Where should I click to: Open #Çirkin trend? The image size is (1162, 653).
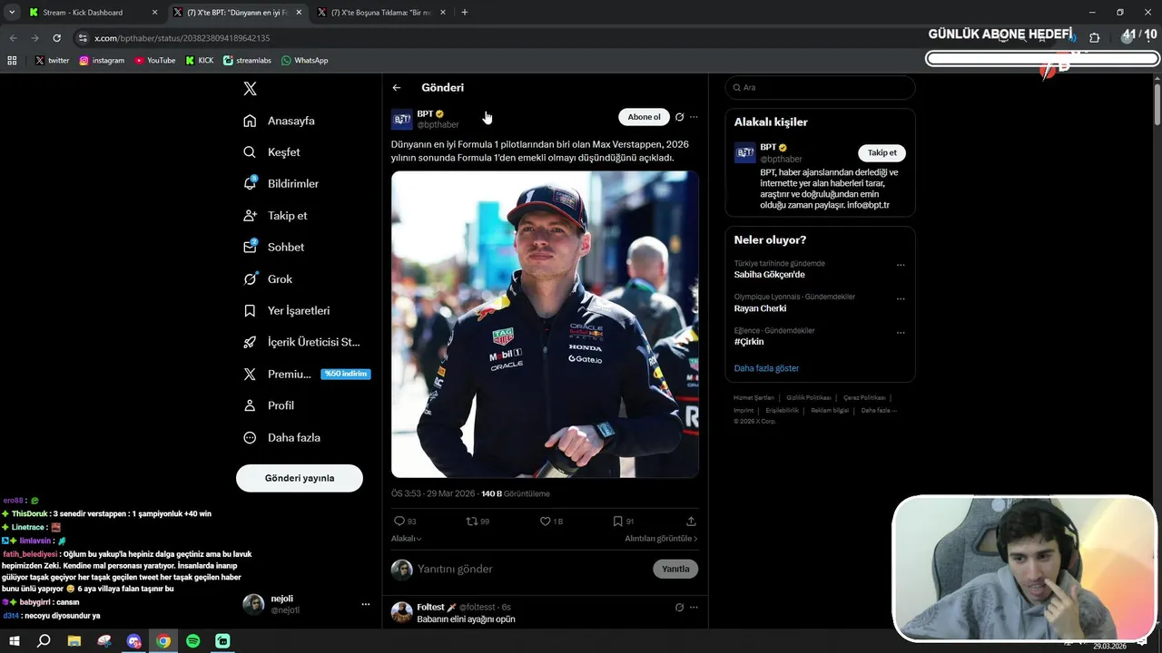click(x=749, y=342)
